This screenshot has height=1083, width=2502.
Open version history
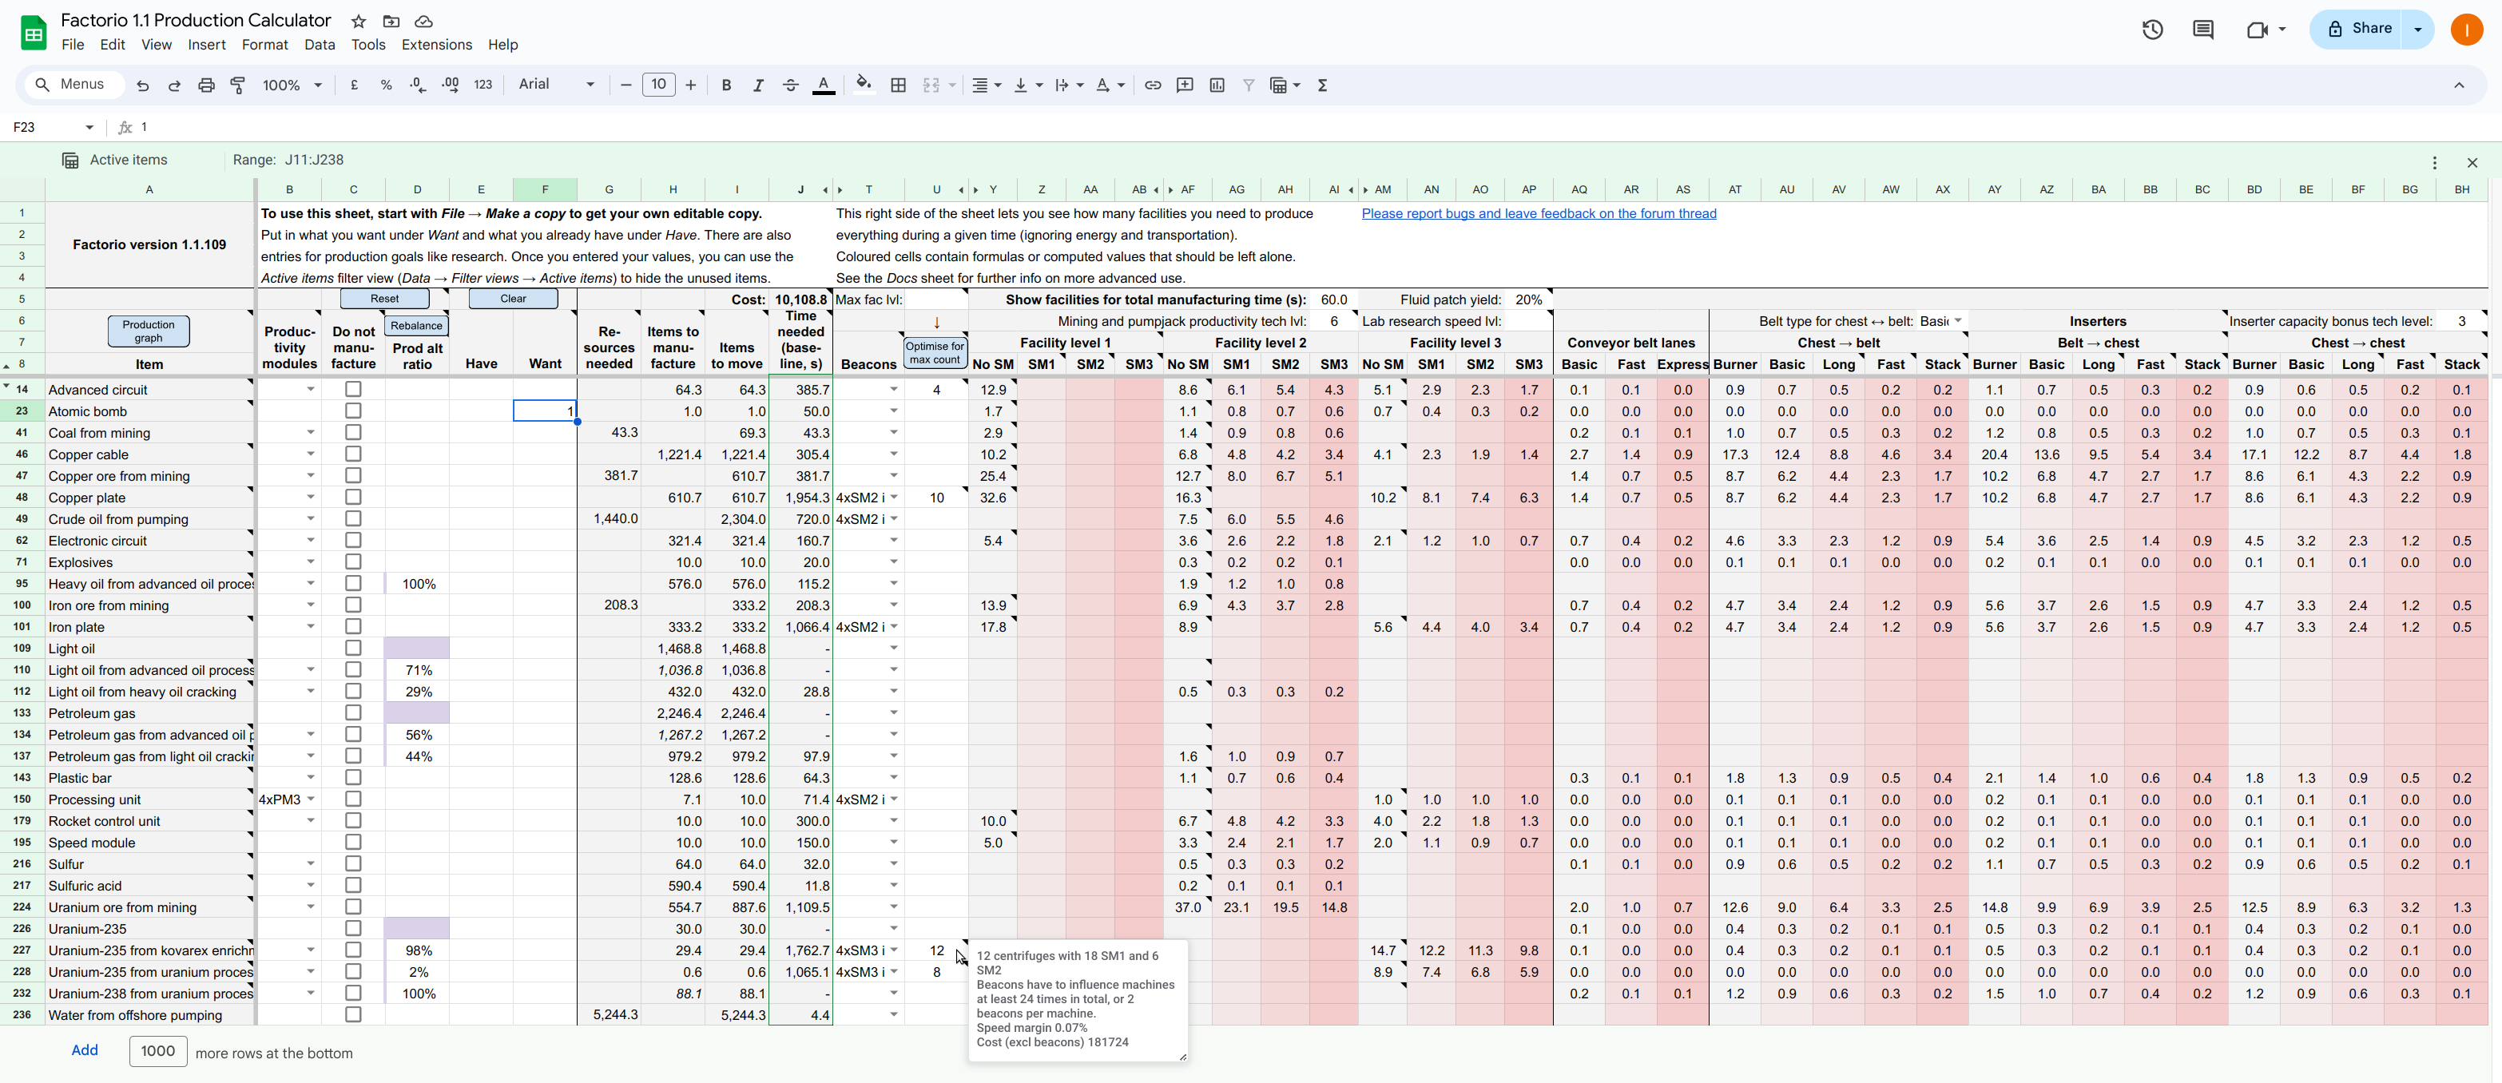coord(2152,29)
